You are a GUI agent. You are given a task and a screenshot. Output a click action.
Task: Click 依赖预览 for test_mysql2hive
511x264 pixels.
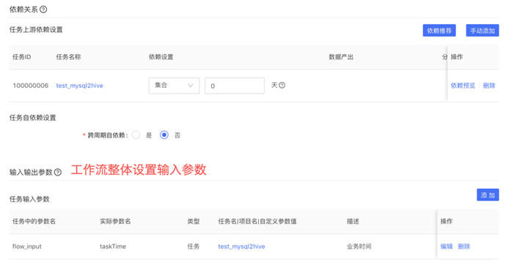463,86
